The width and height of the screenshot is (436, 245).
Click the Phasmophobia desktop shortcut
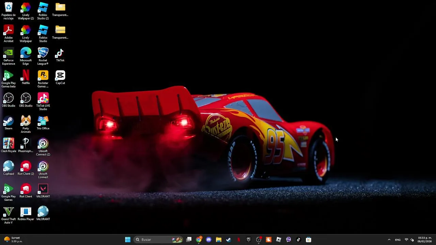pos(26,146)
